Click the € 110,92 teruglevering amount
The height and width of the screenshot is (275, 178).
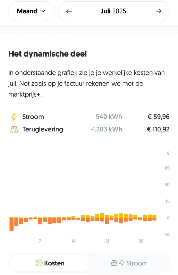[x=158, y=129]
